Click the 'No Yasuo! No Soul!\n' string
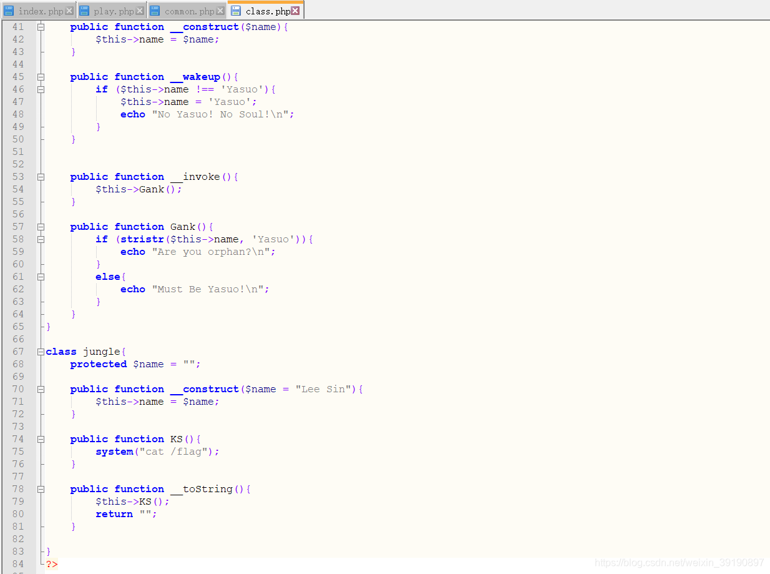The image size is (770, 574). [x=220, y=114]
